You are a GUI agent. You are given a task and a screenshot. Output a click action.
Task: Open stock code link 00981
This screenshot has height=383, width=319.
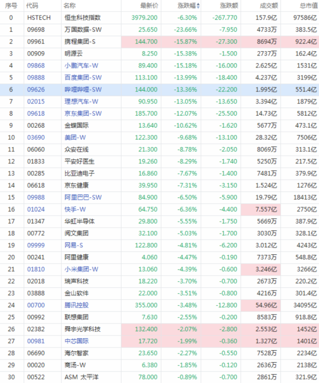pyautogui.click(x=36, y=341)
